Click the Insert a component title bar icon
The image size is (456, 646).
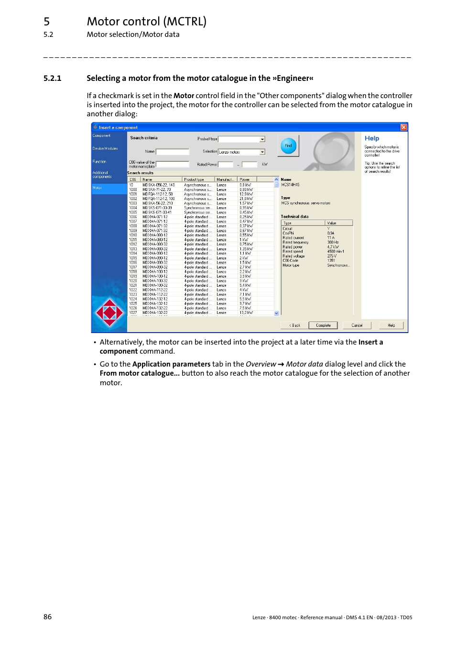tap(95, 127)
